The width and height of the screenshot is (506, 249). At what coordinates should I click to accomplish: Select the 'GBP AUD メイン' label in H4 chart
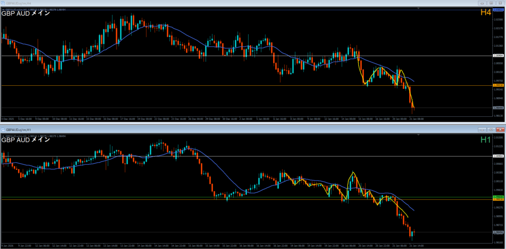[26, 14]
